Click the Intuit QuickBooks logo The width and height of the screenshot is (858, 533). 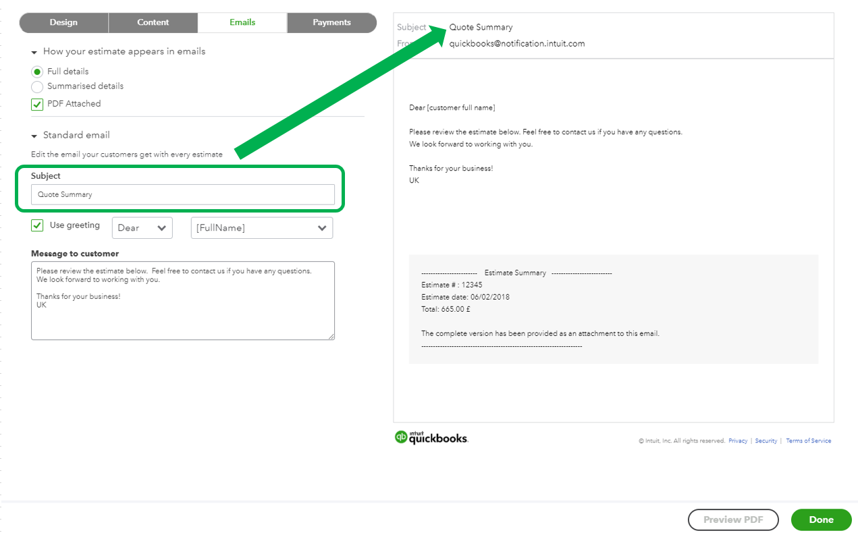point(431,437)
